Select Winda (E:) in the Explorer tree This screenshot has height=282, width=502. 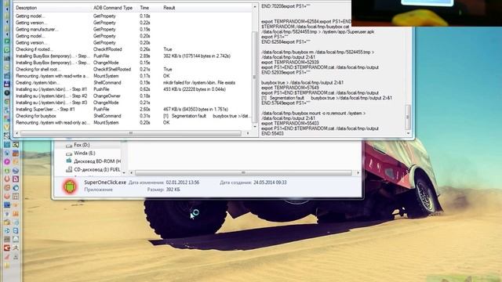(x=85, y=154)
